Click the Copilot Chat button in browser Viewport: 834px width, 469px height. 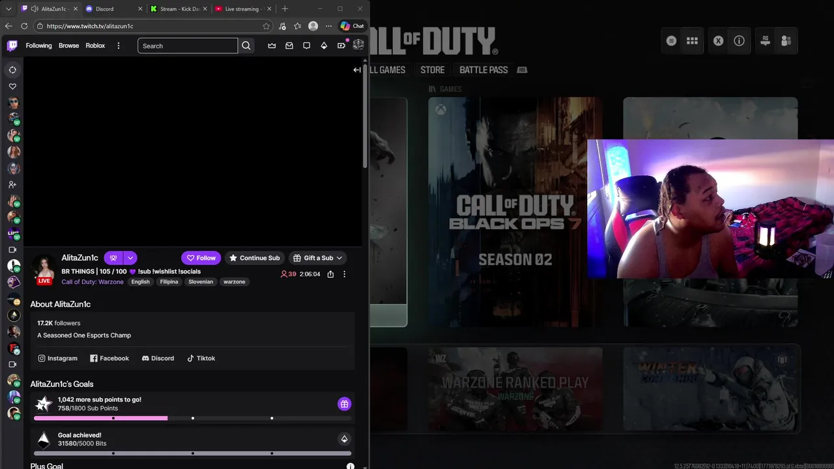(352, 26)
